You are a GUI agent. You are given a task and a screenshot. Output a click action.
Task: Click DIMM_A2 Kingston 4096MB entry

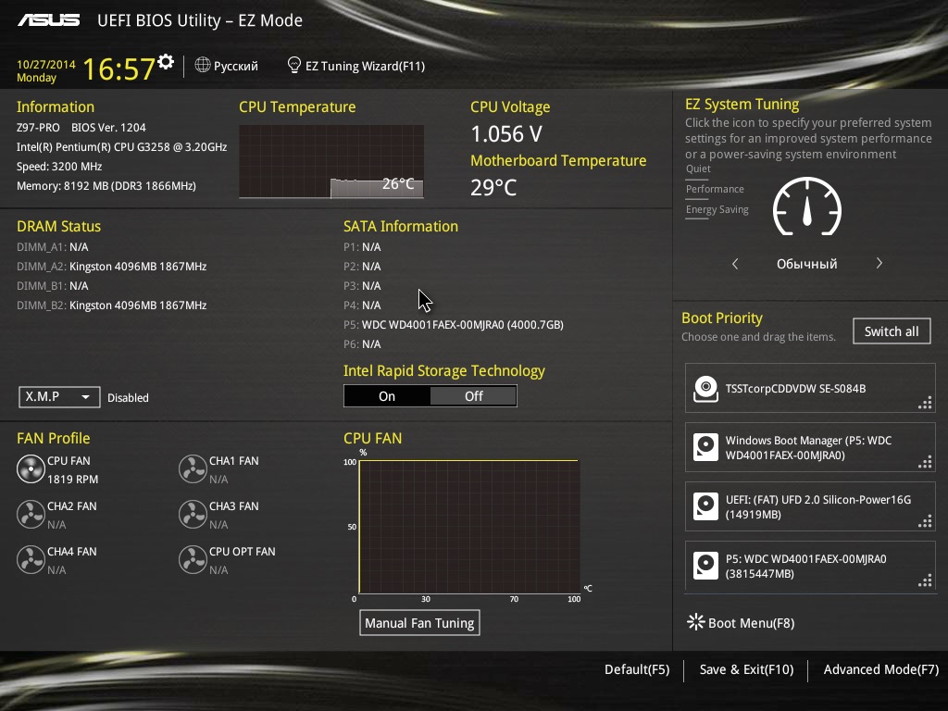click(x=112, y=266)
